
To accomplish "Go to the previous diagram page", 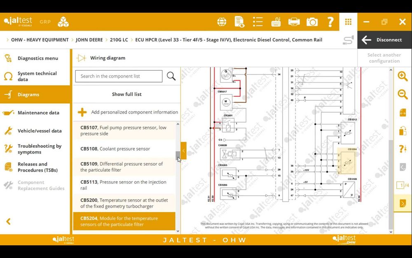I will coord(403,167).
